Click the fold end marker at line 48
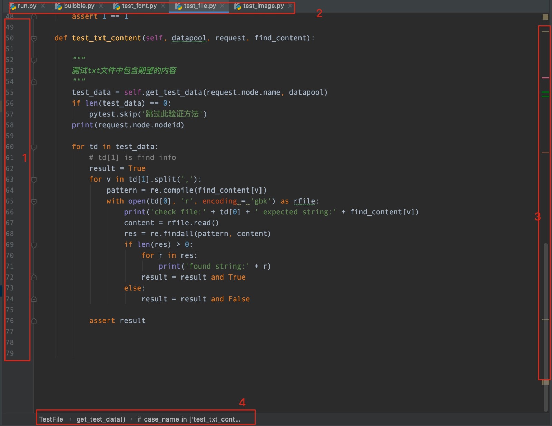Image resolution: width=552 pixels, height=426 pixels. coord(34,16)
